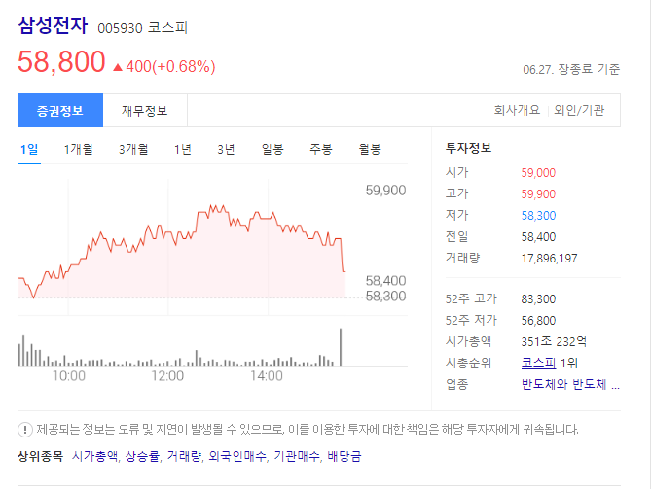Select the 3개월 chart period tab
Viewport: 652px width, 489px height.
133,149
